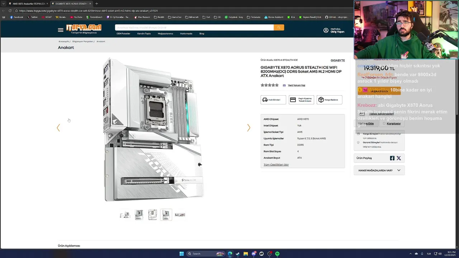The width and height of the screenshot is (459, 258).
Task: Click the browser address bar URL
Action: pos(89,11)
